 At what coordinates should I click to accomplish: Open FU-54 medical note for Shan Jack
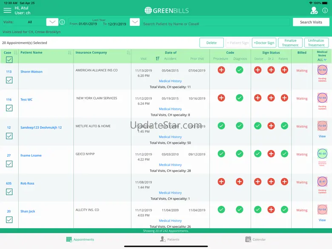[322, 209]
